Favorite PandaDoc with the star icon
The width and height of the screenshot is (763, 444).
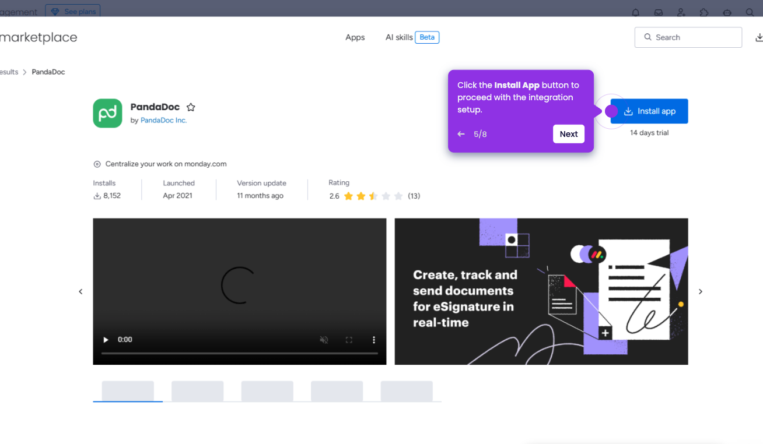click(x=191, y=107)
